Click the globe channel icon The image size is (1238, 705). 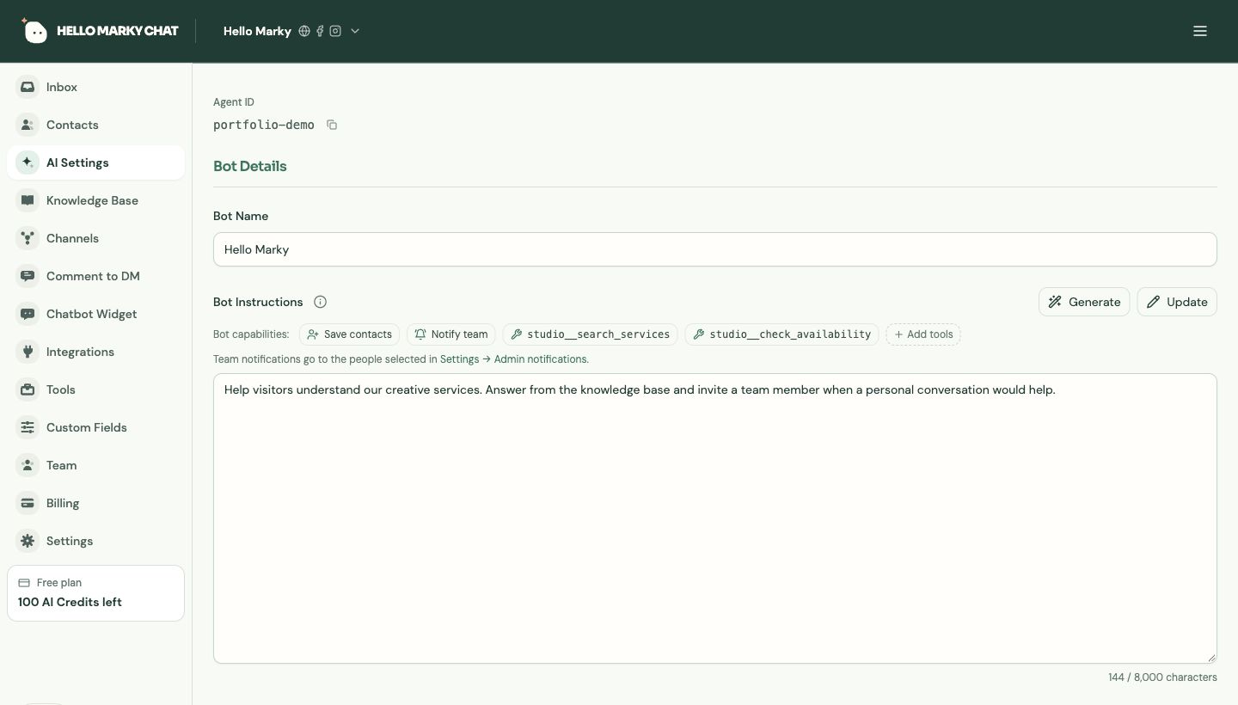pos(304,31)
